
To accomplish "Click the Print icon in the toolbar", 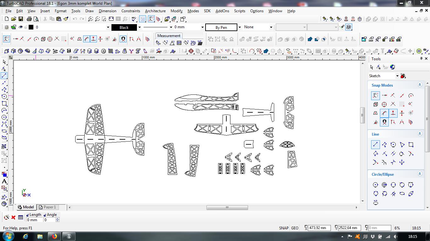I will [29, 19].
